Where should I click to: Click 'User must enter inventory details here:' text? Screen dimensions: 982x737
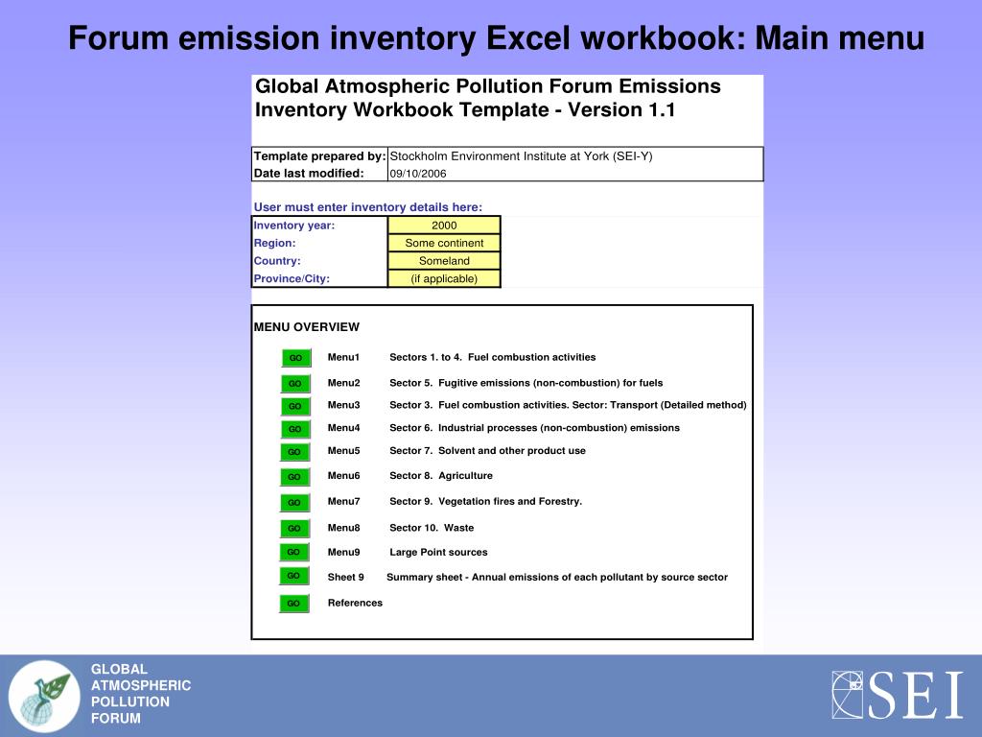tap(367, 207)
